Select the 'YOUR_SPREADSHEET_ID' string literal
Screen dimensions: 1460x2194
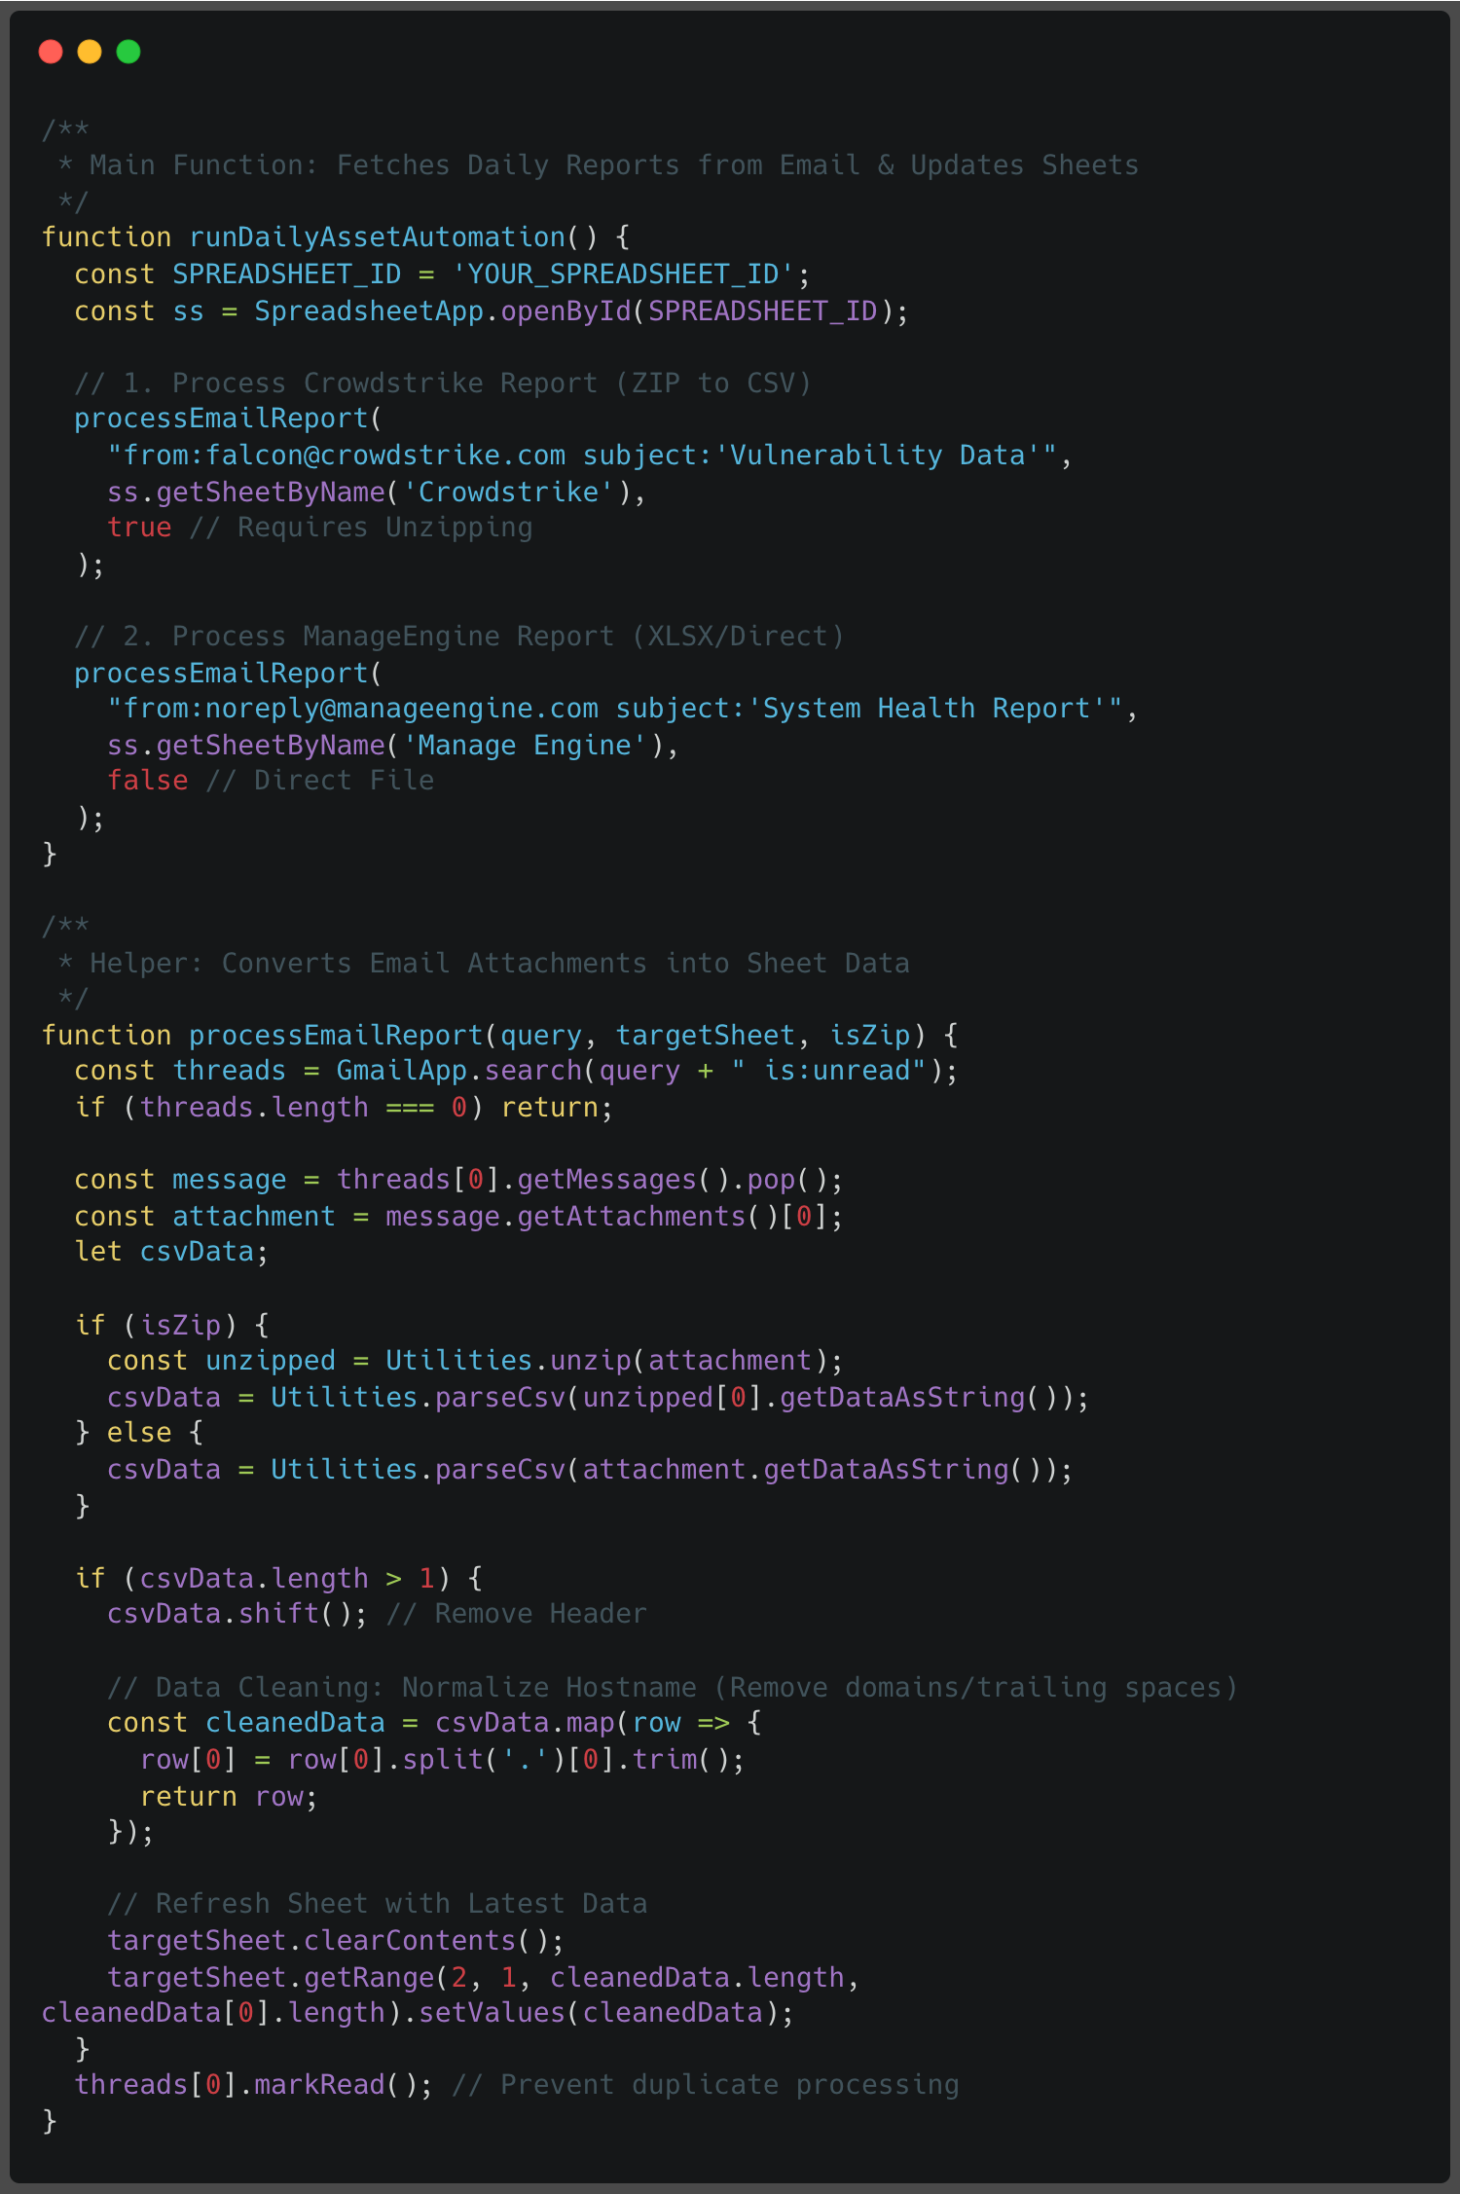tap(623, 274)
